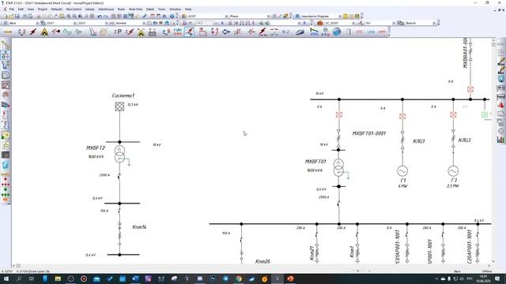The image size is (506, 284).
Task: Select the red lightning Short Circuit mode
Action: pos(33,32)
